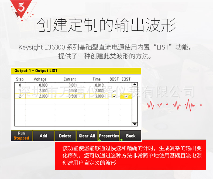This screenshot has width=213, height=179.
Task: Click the Time column header
Action: click(x=97, y=79)
